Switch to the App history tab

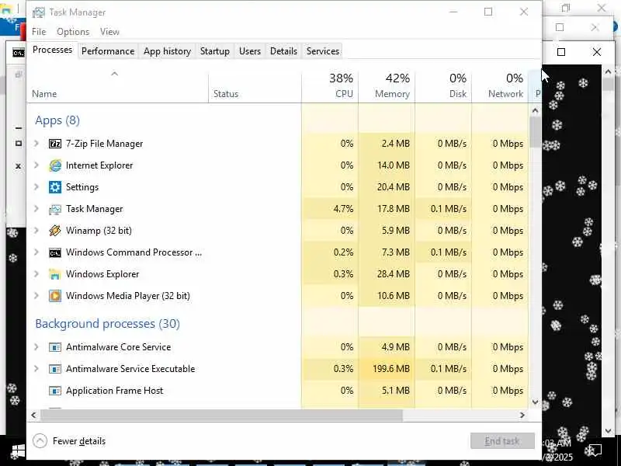(167, 51)
